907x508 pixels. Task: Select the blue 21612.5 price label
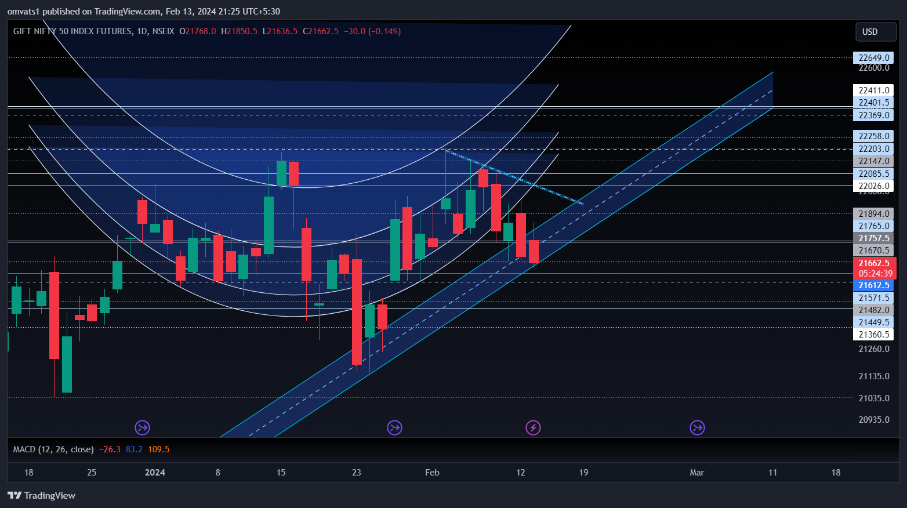[873, 285]
